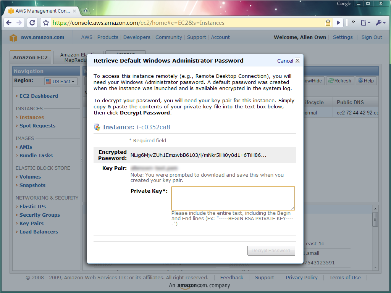Image resolution: width=391 pixels, height=293 pixels.
Task: Click the AWS orange cube logo
Action: click(13, 38)
